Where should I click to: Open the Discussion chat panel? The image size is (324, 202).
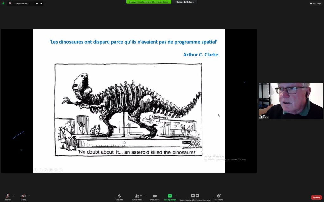tap(155, 197)
